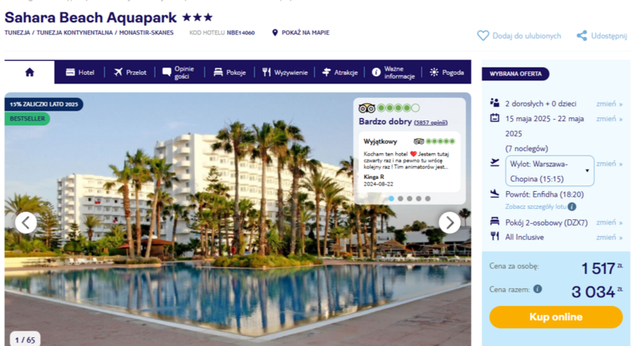Select the first review carousel dot
644x346 pixels.
391,198
